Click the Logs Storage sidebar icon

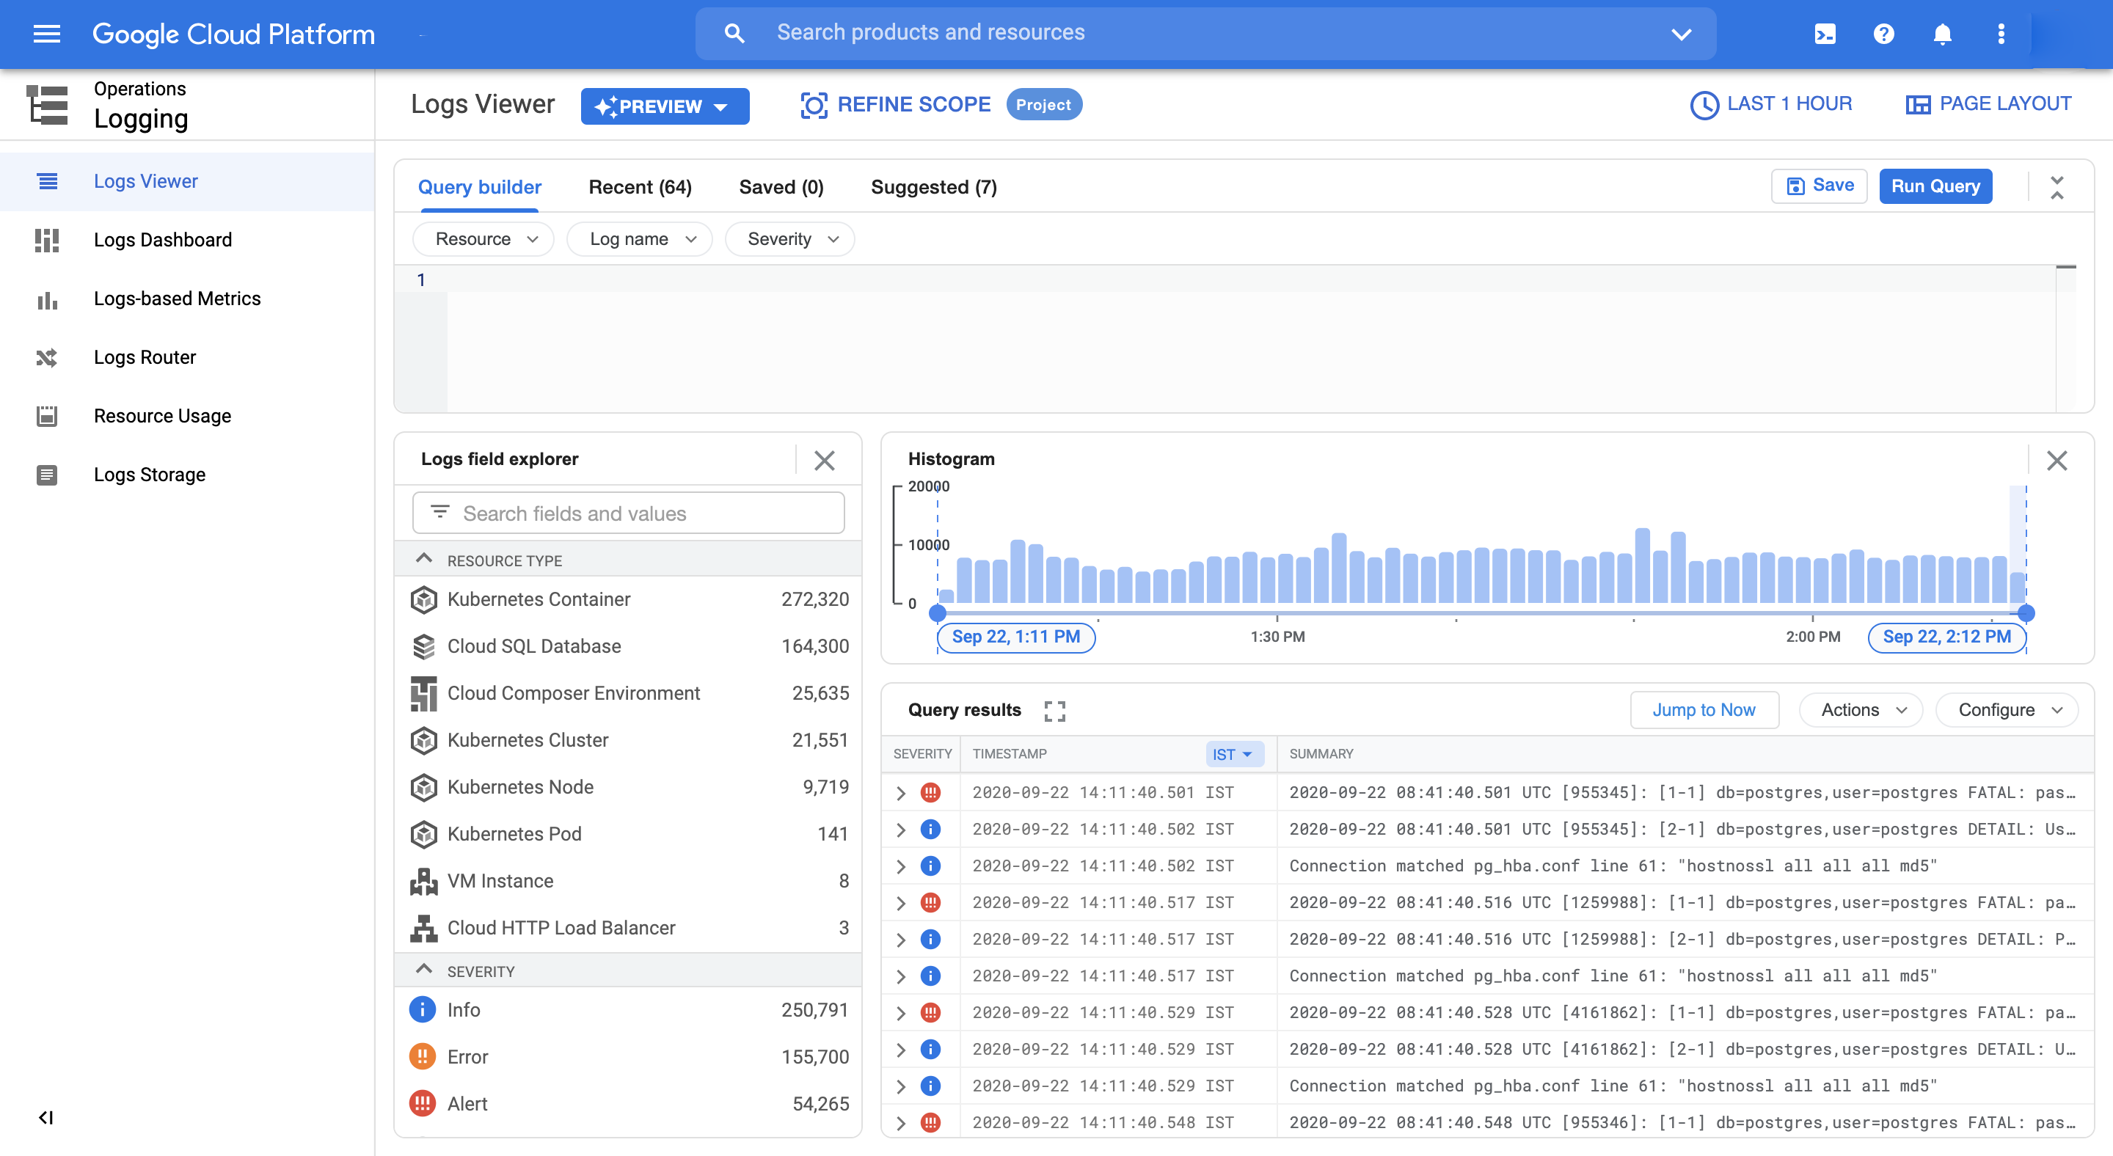(47, 475)
